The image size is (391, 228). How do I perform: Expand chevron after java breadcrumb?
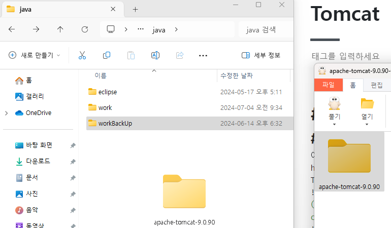click(x=176, y=29)
